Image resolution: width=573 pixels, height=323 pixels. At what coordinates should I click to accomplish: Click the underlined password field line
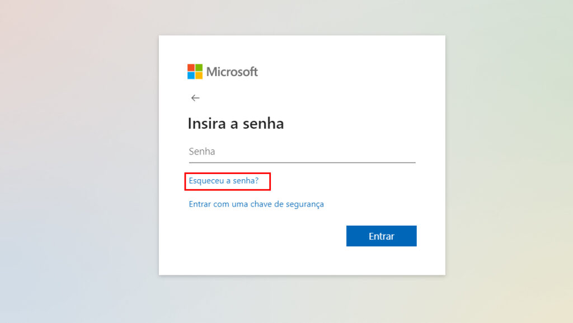point(302,161)
